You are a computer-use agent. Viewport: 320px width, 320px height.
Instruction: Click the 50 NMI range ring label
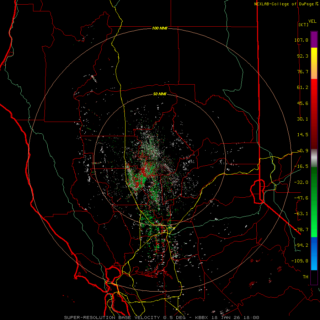click(x=160, y=94)
